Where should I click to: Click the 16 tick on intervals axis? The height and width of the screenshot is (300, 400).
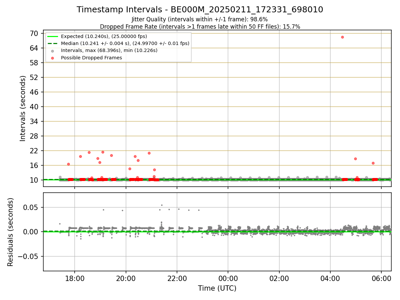(x=35, y=165)
